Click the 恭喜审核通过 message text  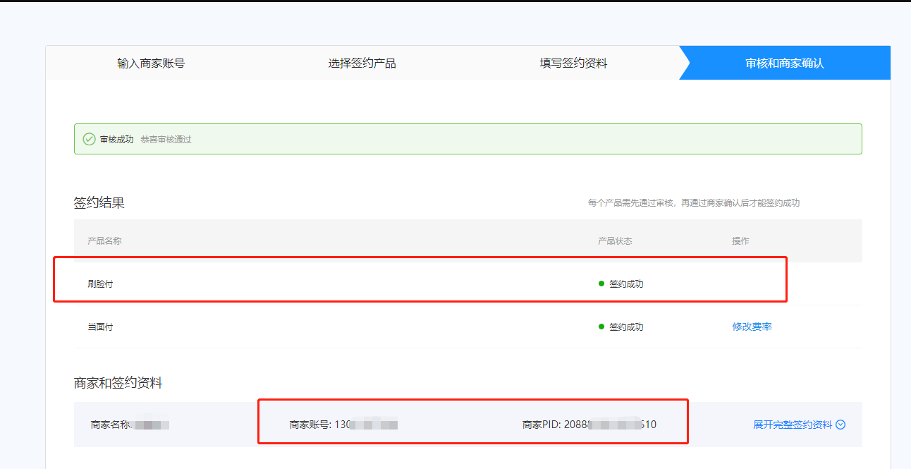(x=166, y=140)
